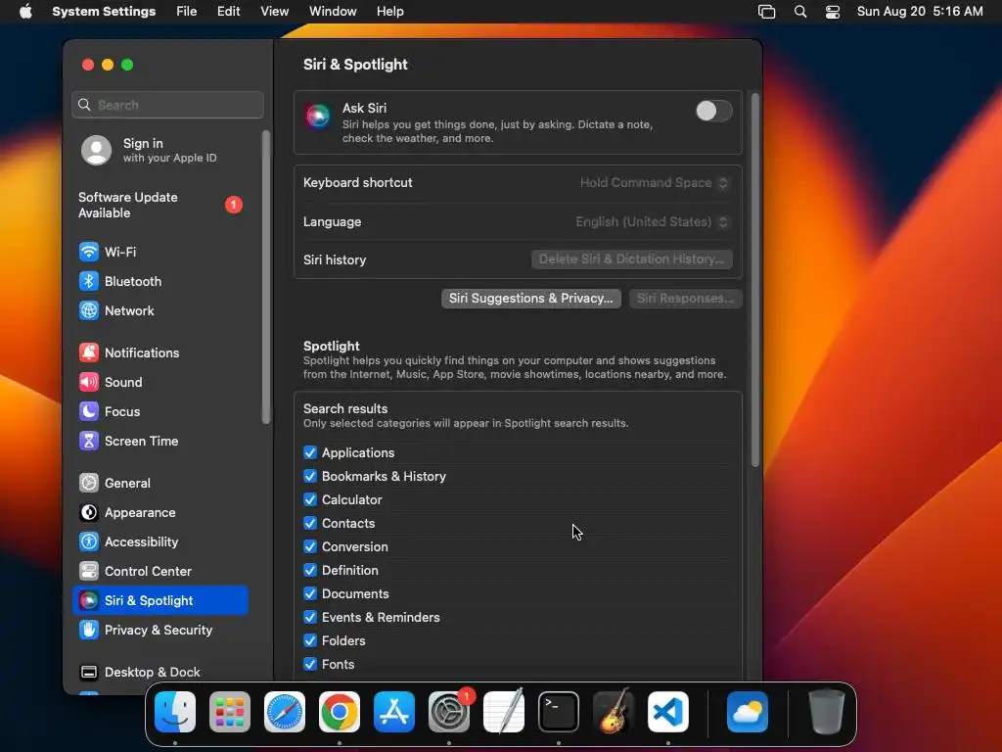
Task: Click Siri Responses button
Action: 685,299
